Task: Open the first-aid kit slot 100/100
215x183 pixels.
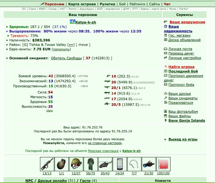Action: [x=163, y=164]
